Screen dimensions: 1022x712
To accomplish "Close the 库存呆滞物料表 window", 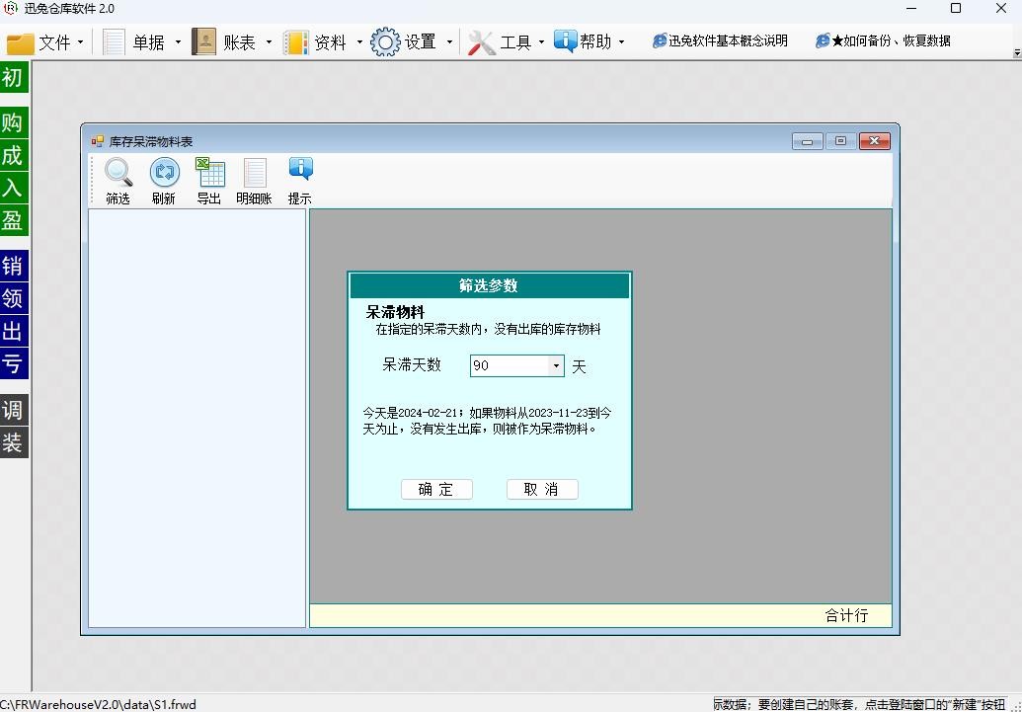I will tap(875, 141).
